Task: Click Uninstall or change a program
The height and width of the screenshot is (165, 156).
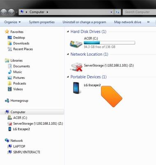Action: tap(84, 22)
